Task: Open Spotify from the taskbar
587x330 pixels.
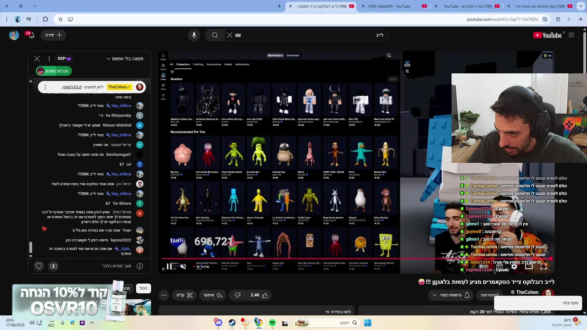Action: [272, 323]
